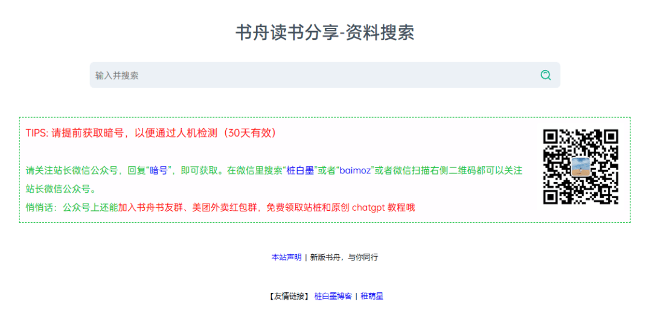Click the blue 桩白墨 account name in tips
This screenshot has height=322, width=652.
click(x=300, y=171)
